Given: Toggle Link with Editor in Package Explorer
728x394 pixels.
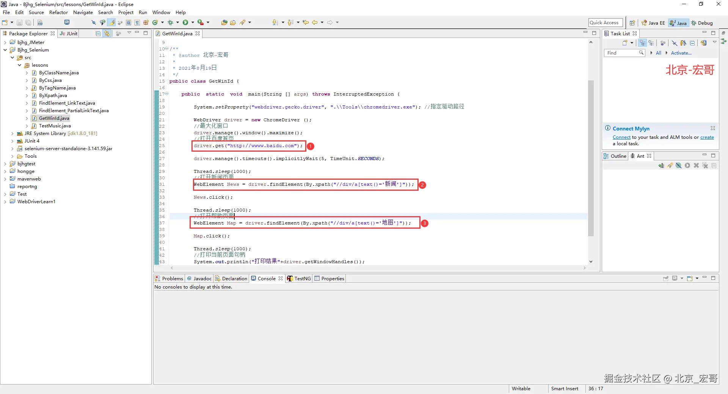Looking at the screenshot, I should point(107,34).
